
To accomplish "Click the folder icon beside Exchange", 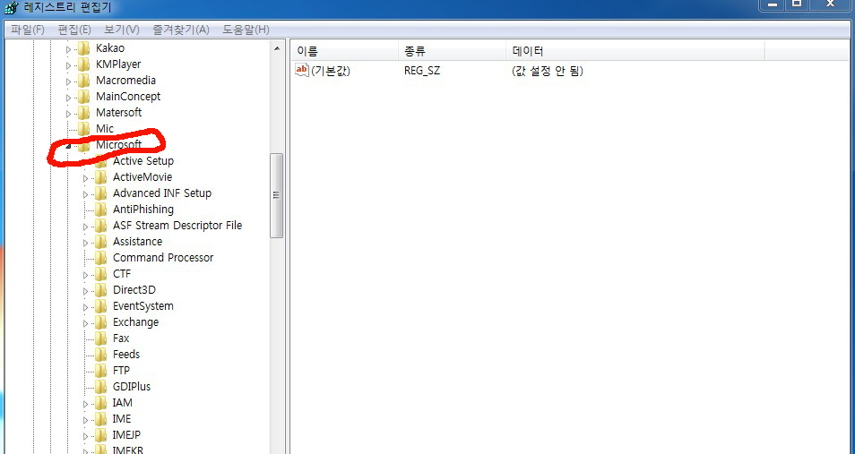I will pyautogui.click(x=101, y=322).
